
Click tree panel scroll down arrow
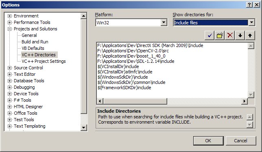point(83,128)
